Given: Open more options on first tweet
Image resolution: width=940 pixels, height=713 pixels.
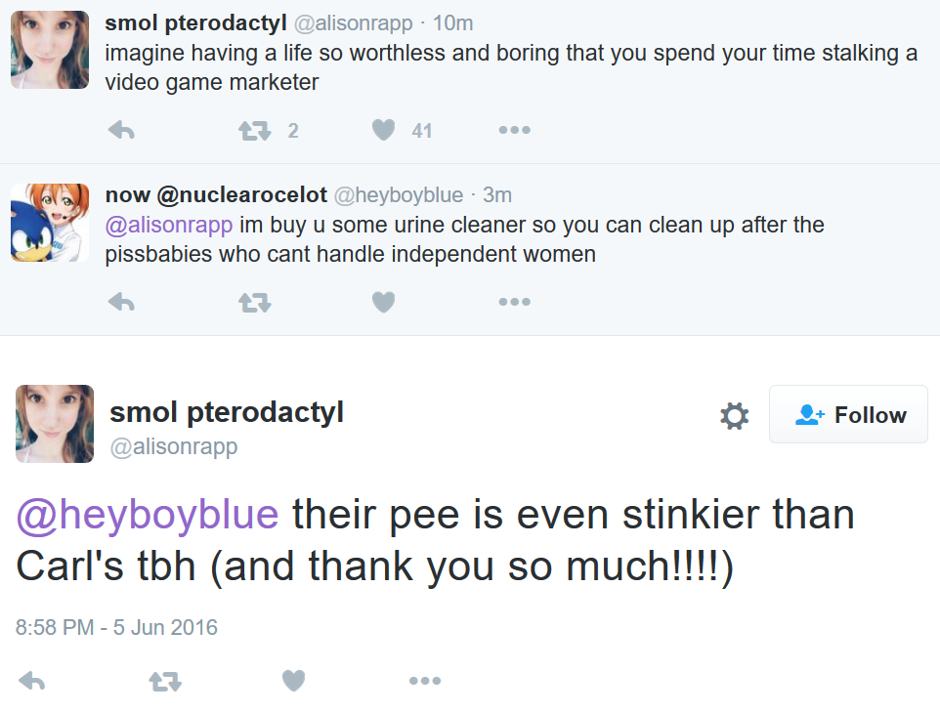Looking at the screenshot, I should point(514,130).
